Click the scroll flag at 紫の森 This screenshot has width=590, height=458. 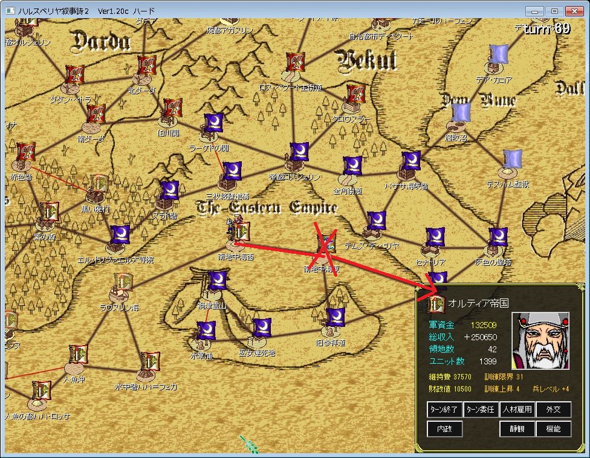(x=50, y=211)
